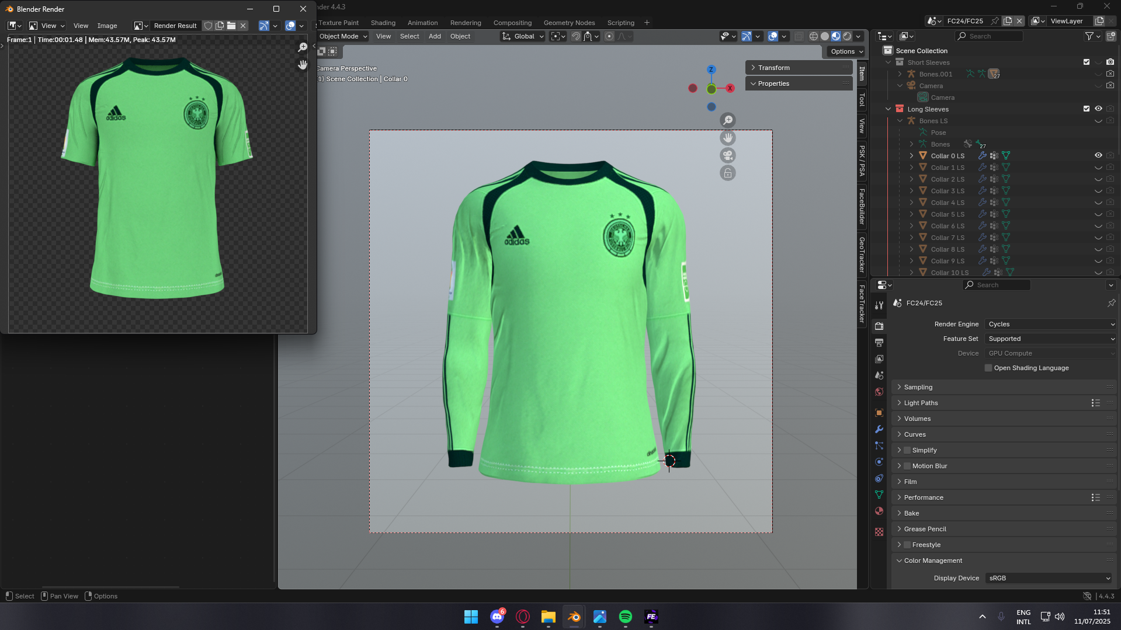Enable the Motion Blur checkbox

click(907, 466)
